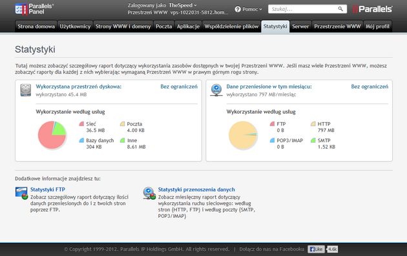This screenshot has height=256, width=407.
Task: Open the TheSpeed user dropdown
Action: pos(183,5)
